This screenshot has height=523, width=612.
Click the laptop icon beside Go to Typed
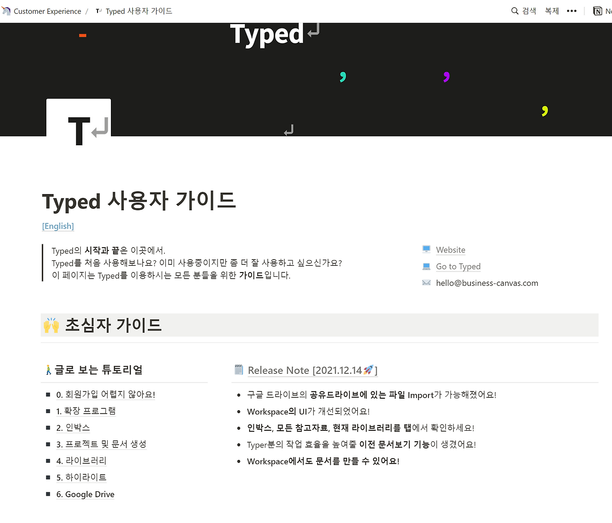pyautogui.click(x=426, y=266)
